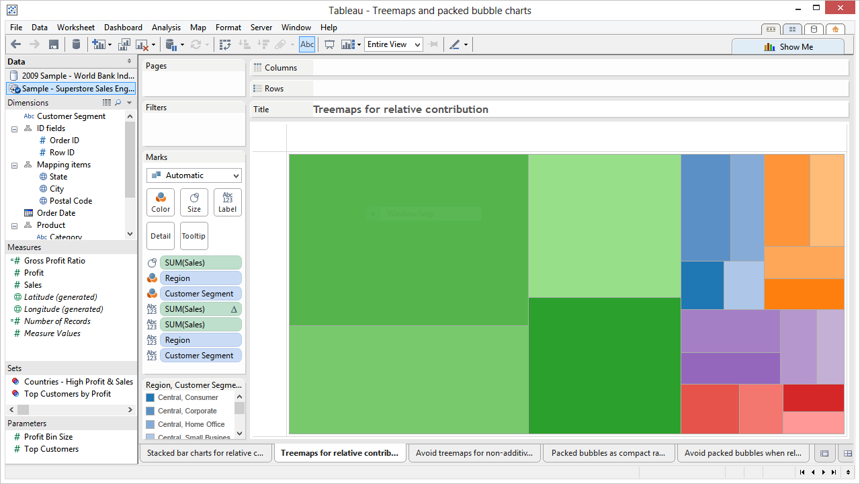Open the Tableau start page via house icon
Screen dimensions: 860x484
tap(835, 30)
